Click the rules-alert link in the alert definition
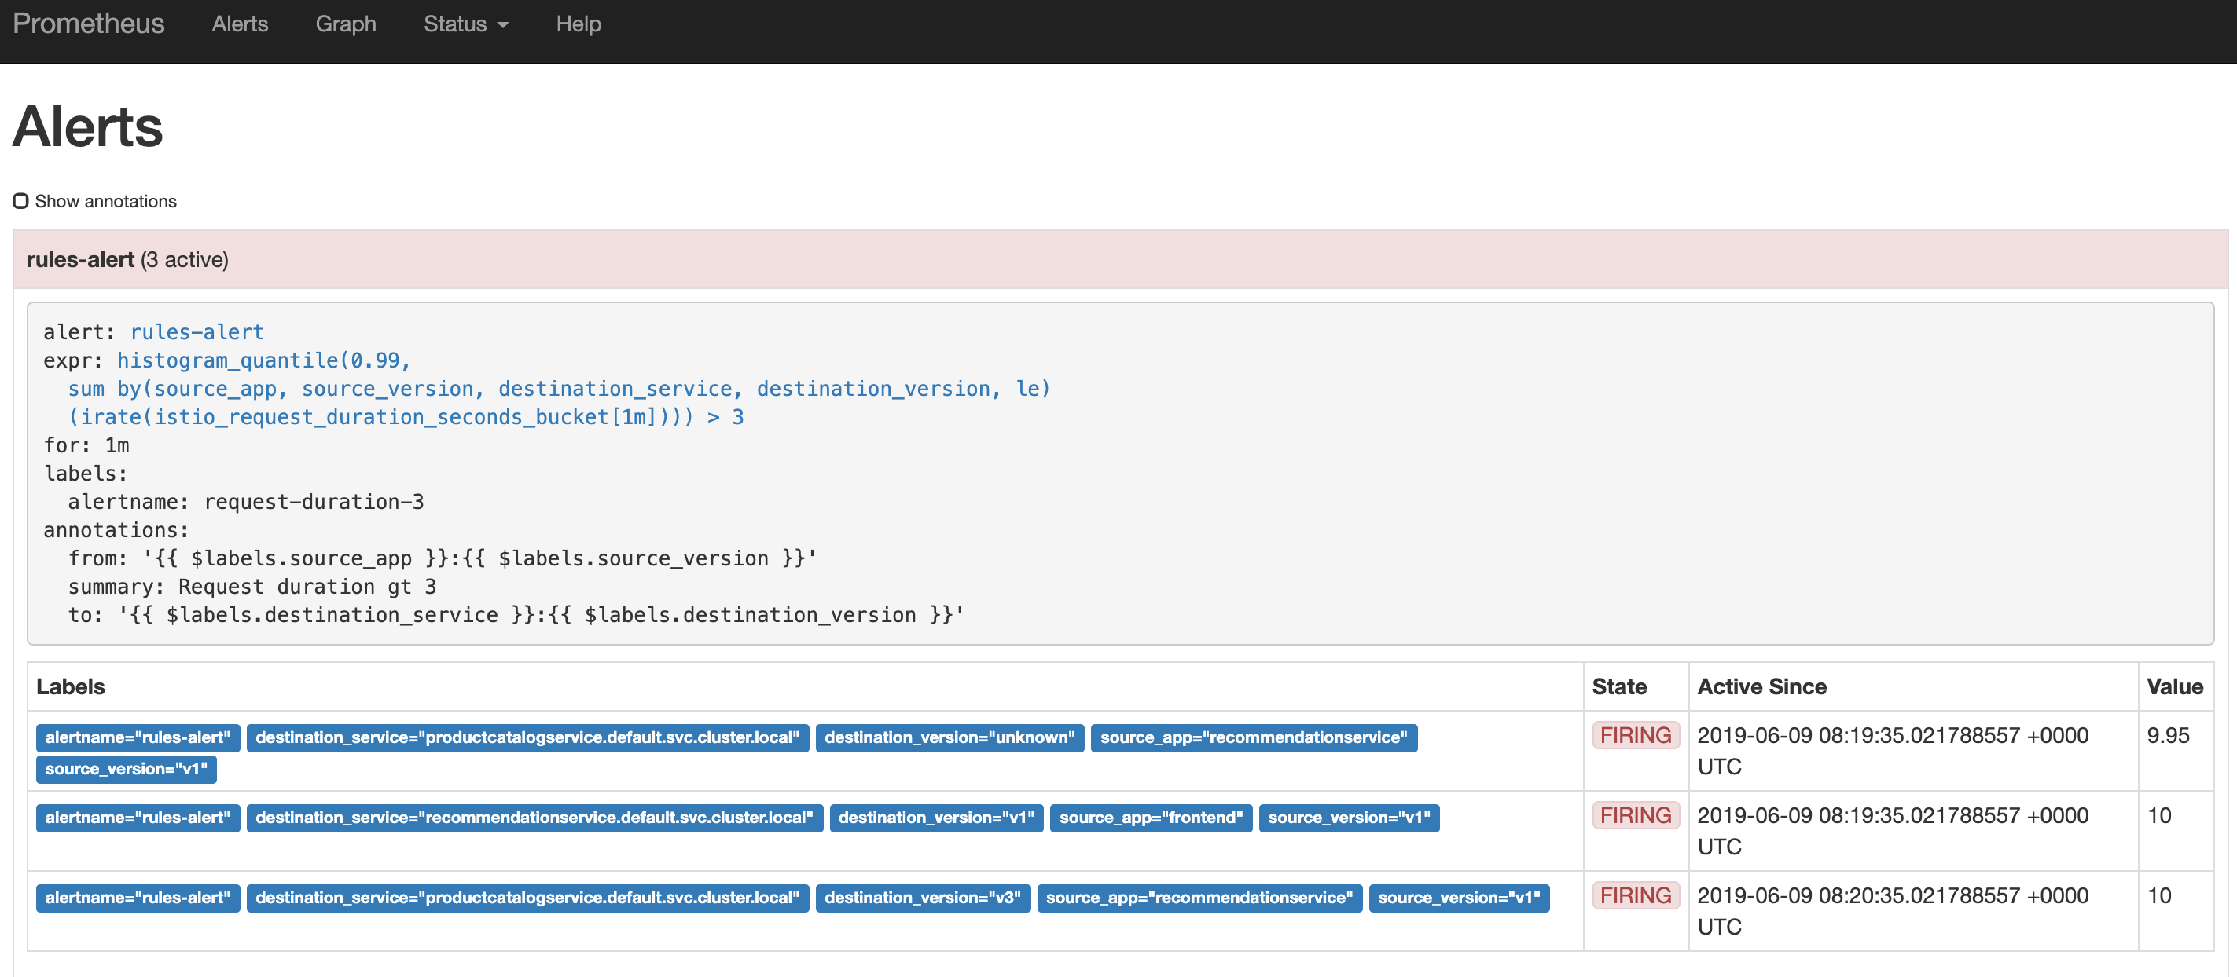 point(197,332)
